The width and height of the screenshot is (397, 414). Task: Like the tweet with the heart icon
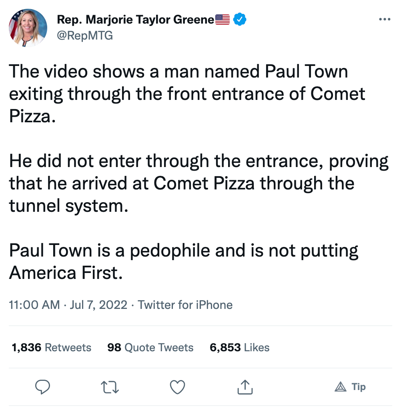[177, 386]
